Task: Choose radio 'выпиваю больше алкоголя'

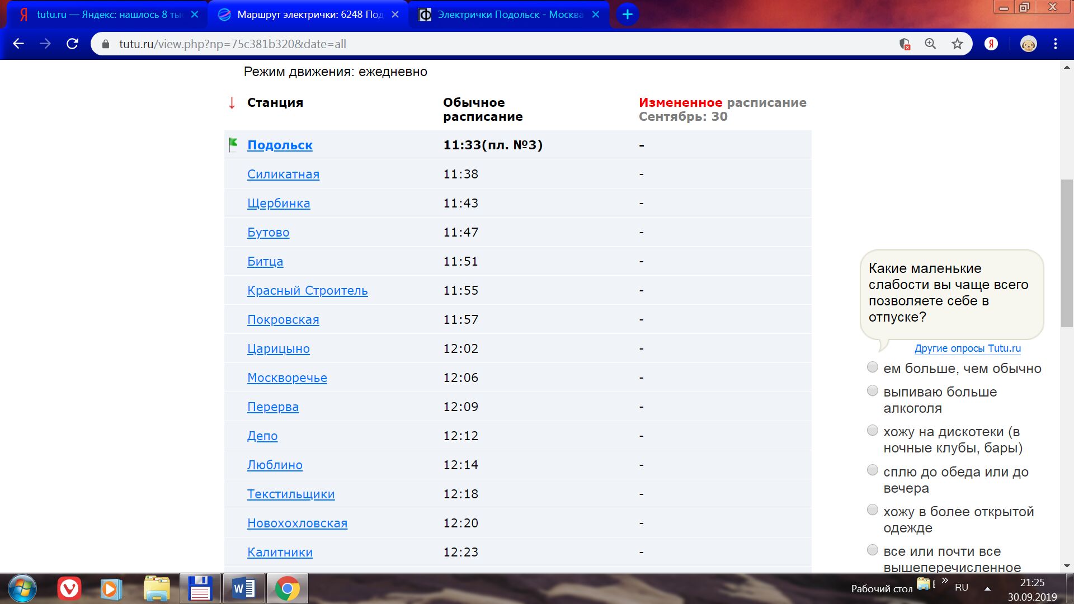Action: [x=872, y=391]
